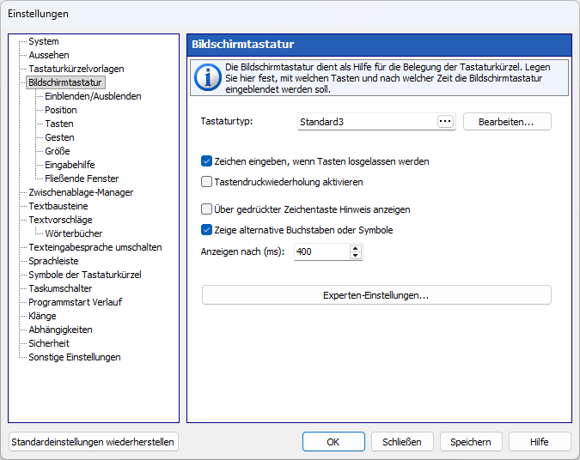Open Experten-Einstellungen... button
This screenshot has width=580, height=460.
click(376, 295)
